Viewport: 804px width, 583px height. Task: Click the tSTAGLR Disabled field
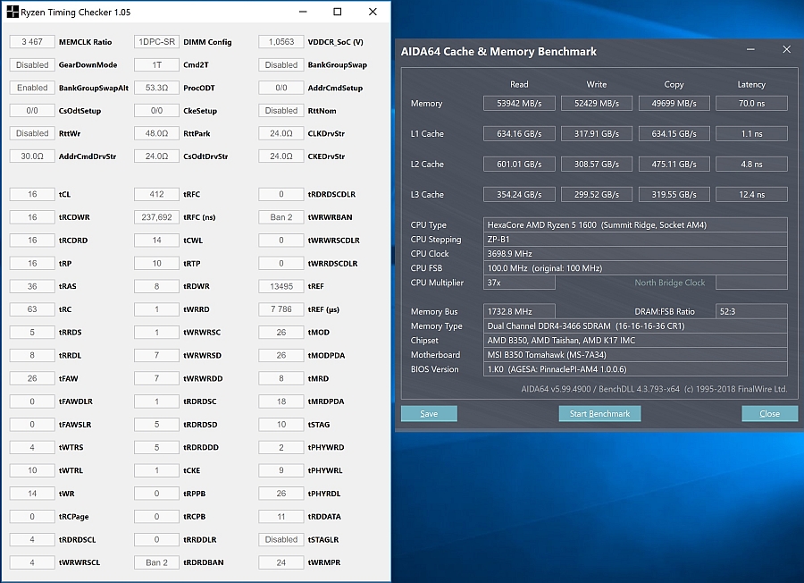pos(281,539)
